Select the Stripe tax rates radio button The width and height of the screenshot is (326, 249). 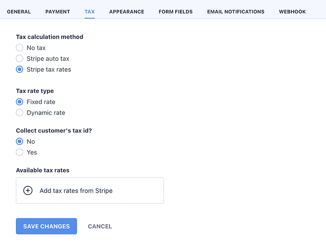pyautogui.click(x=20, y=69)
